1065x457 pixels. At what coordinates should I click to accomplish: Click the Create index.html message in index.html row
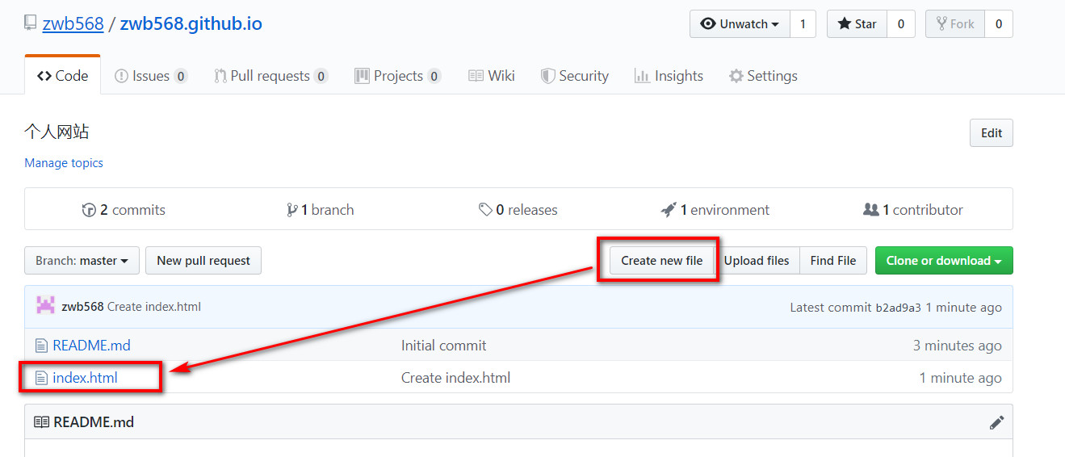point(455,378)
